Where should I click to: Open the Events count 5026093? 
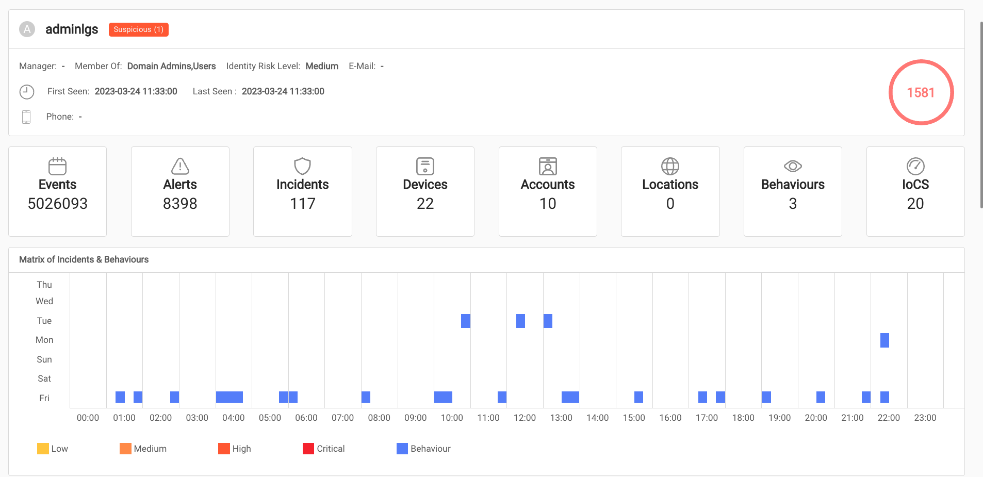[x=58, y=204]
